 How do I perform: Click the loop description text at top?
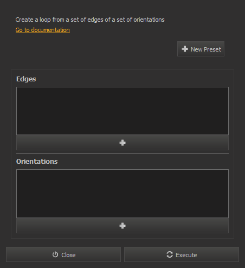90,20
